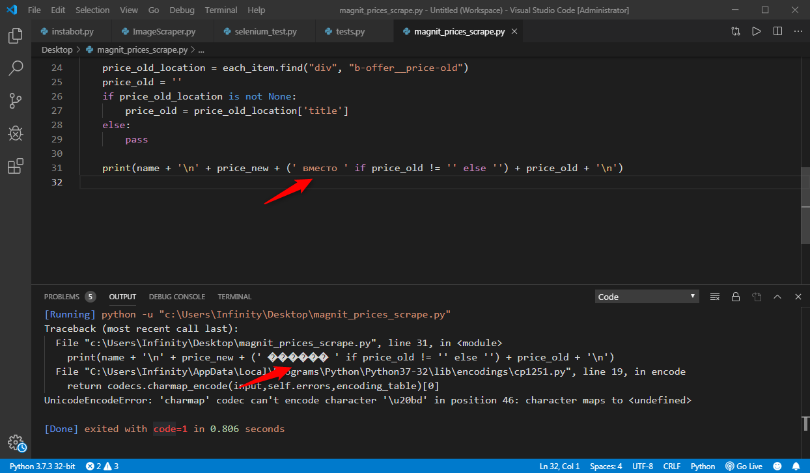Close the bottom panel
The height and width of the screenshot is (473, 810).
(798, 297)
